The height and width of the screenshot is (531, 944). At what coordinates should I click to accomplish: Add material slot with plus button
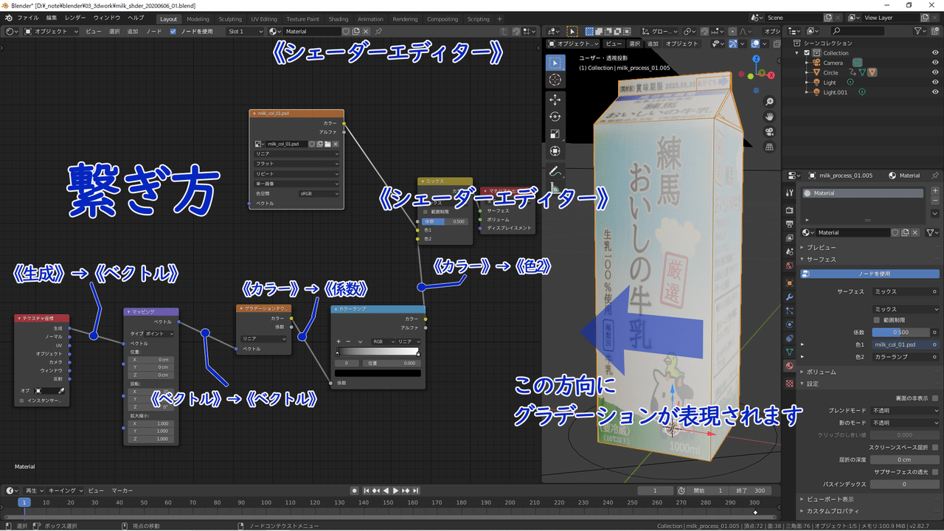tap(935, 191)
